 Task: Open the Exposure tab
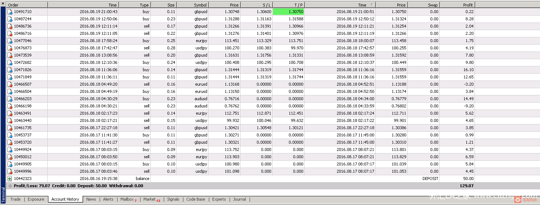point(36,199)
